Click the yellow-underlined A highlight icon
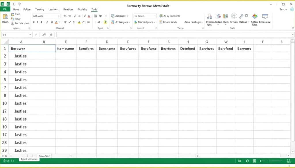 (x=79, y=22)
